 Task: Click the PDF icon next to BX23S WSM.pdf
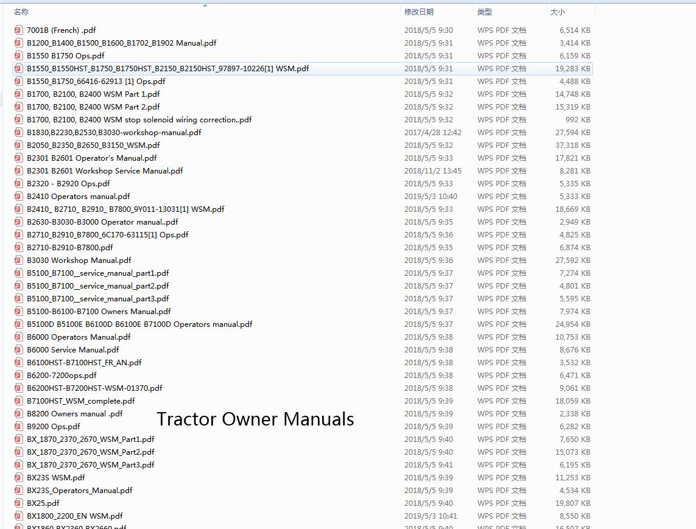pyautogui.click(x=18, y=477)
